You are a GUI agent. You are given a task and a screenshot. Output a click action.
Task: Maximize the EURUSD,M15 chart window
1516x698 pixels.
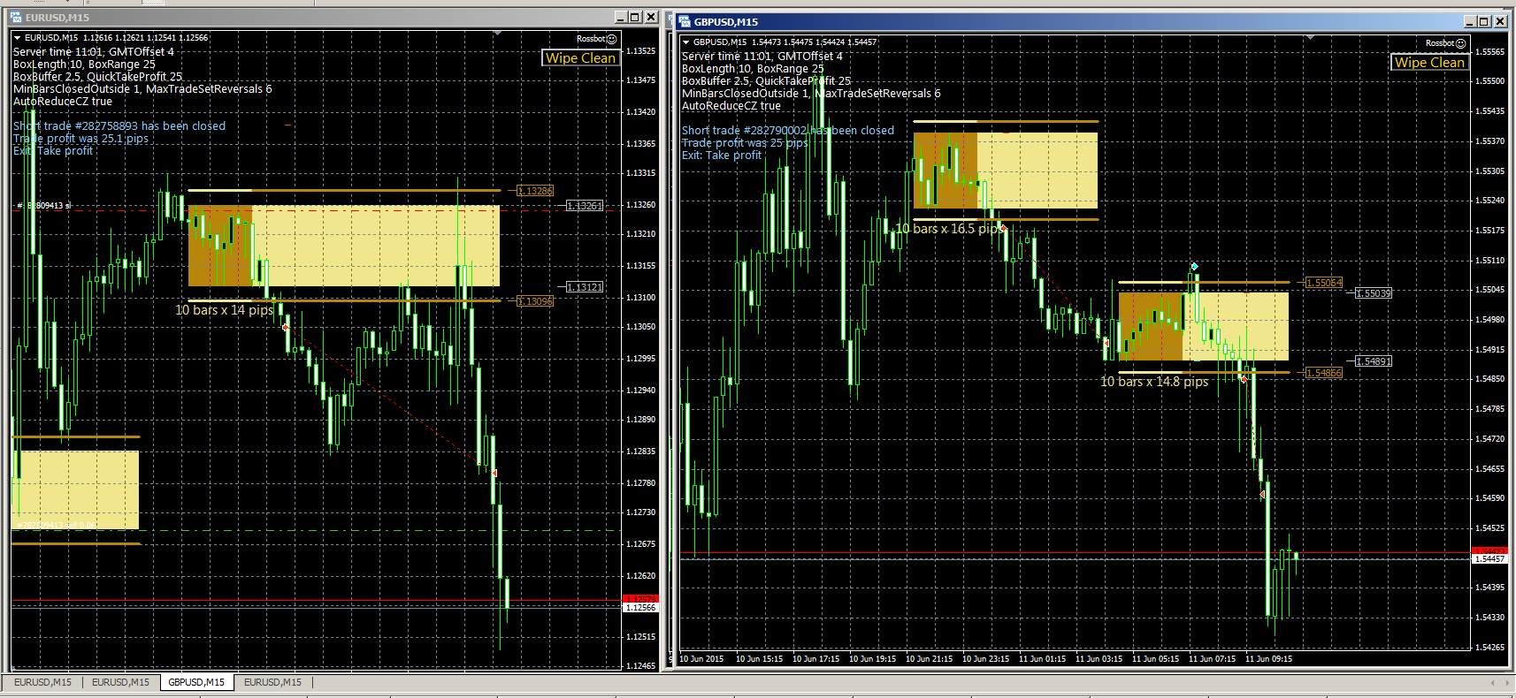(x=635, y=17)
